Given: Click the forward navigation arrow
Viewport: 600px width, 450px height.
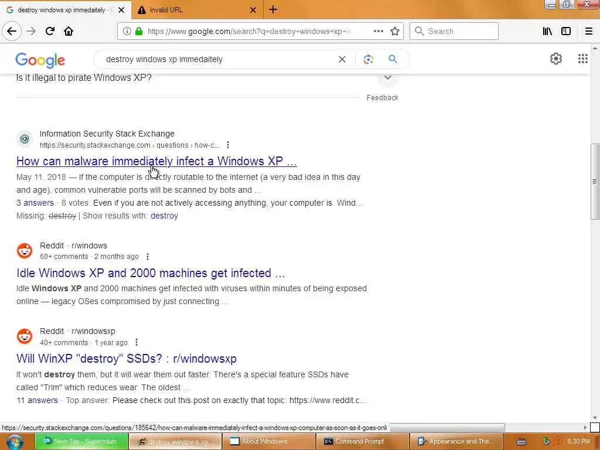Looking at the screenshot, I should [31, 31].
